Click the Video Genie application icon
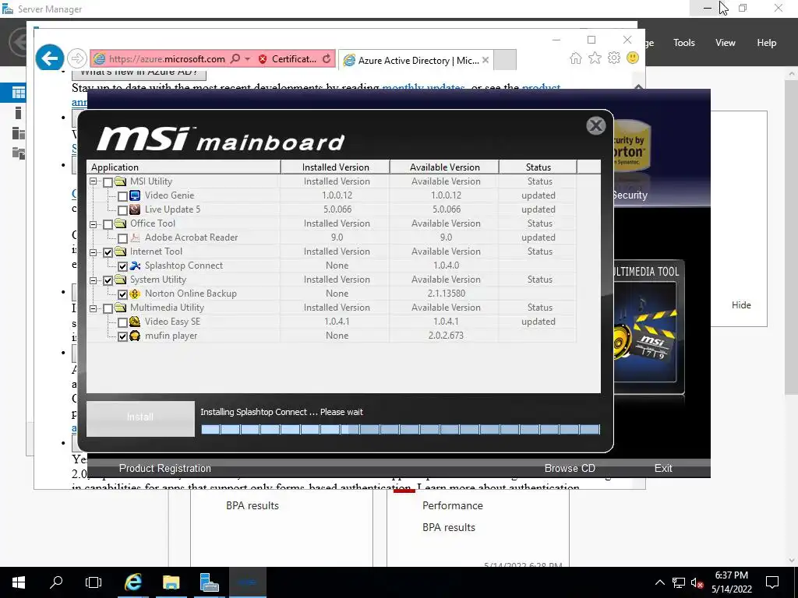Viewport: 798px width, 598px height. pos(135,195)
